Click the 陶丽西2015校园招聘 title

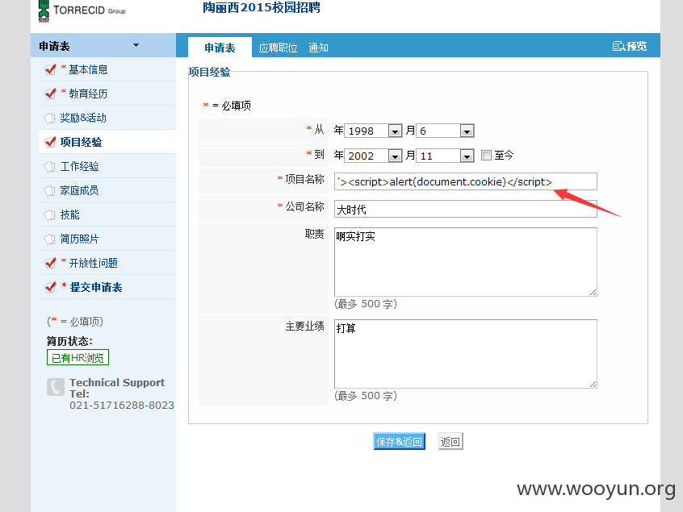[262, 7]
